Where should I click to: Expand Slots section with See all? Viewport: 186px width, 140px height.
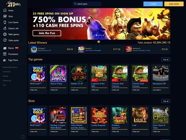point(166,101)
